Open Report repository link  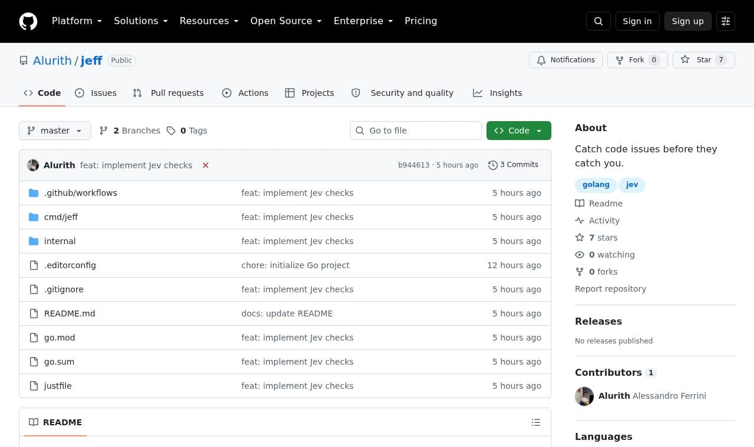pyautogui.click(x=610, y=289)
